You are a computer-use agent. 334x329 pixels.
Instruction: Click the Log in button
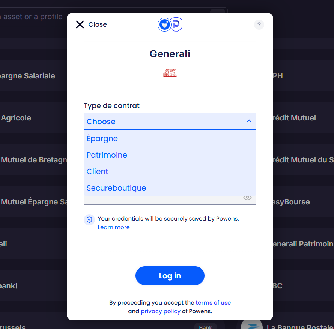(170, 276)
